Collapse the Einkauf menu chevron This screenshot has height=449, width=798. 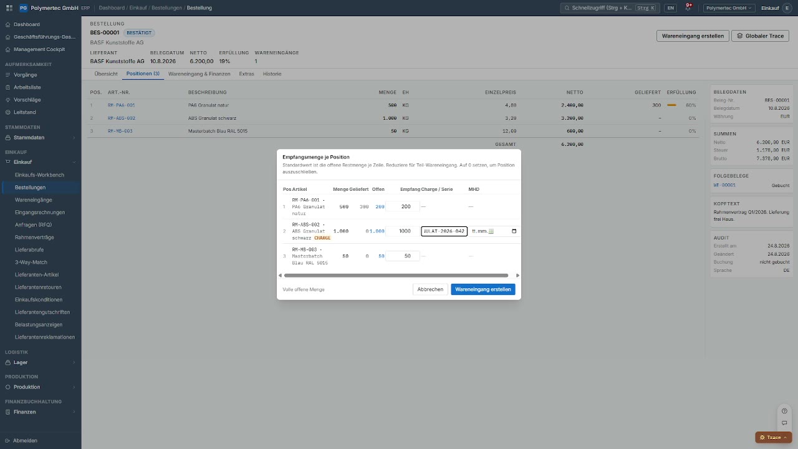(74, 162)
